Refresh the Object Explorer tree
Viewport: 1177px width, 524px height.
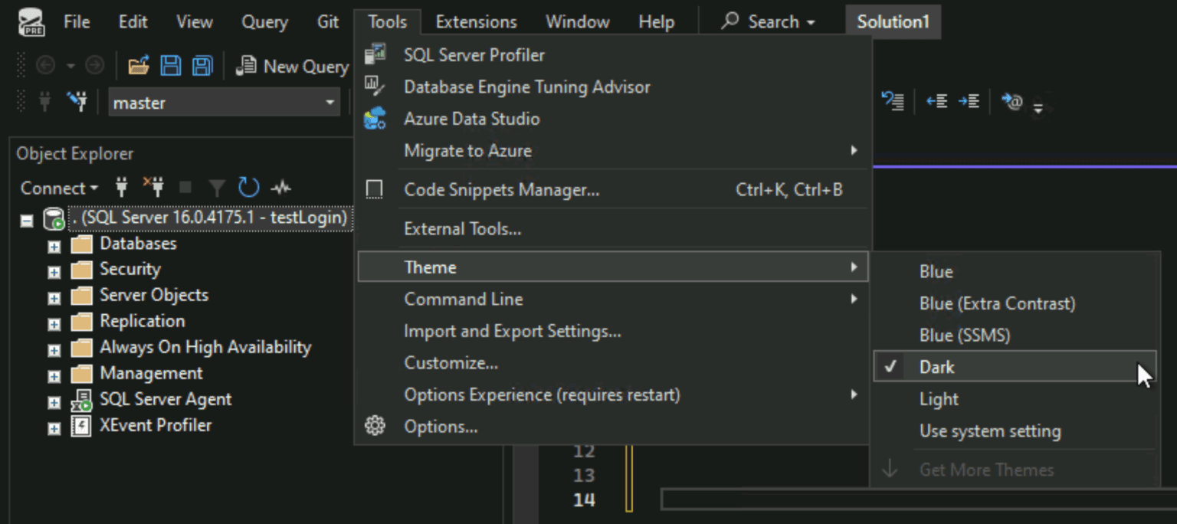click(x=248, y=188)
